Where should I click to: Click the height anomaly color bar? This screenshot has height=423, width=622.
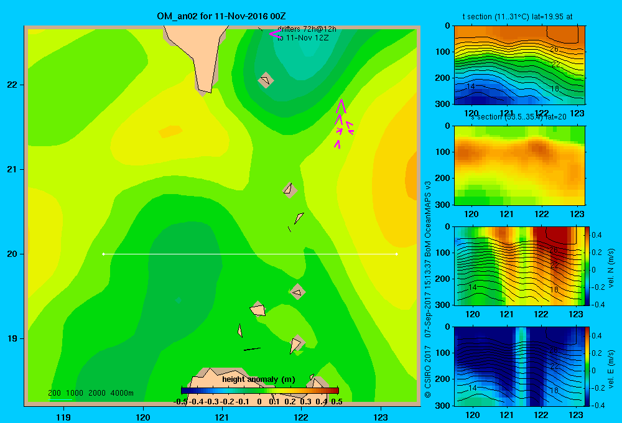tap(260, 391)
